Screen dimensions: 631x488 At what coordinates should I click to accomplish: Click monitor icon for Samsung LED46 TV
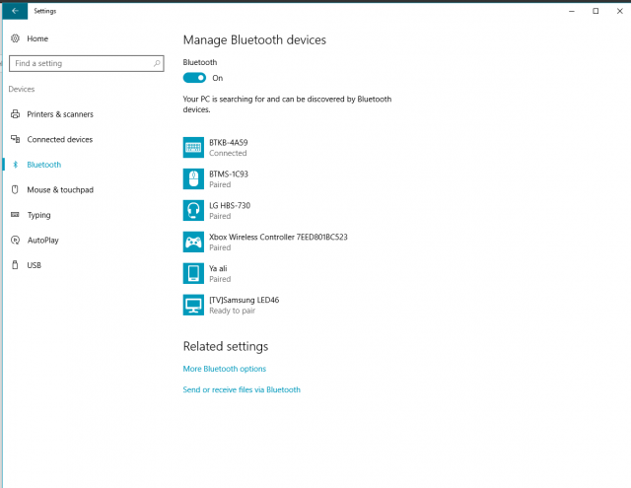[193, 305]
